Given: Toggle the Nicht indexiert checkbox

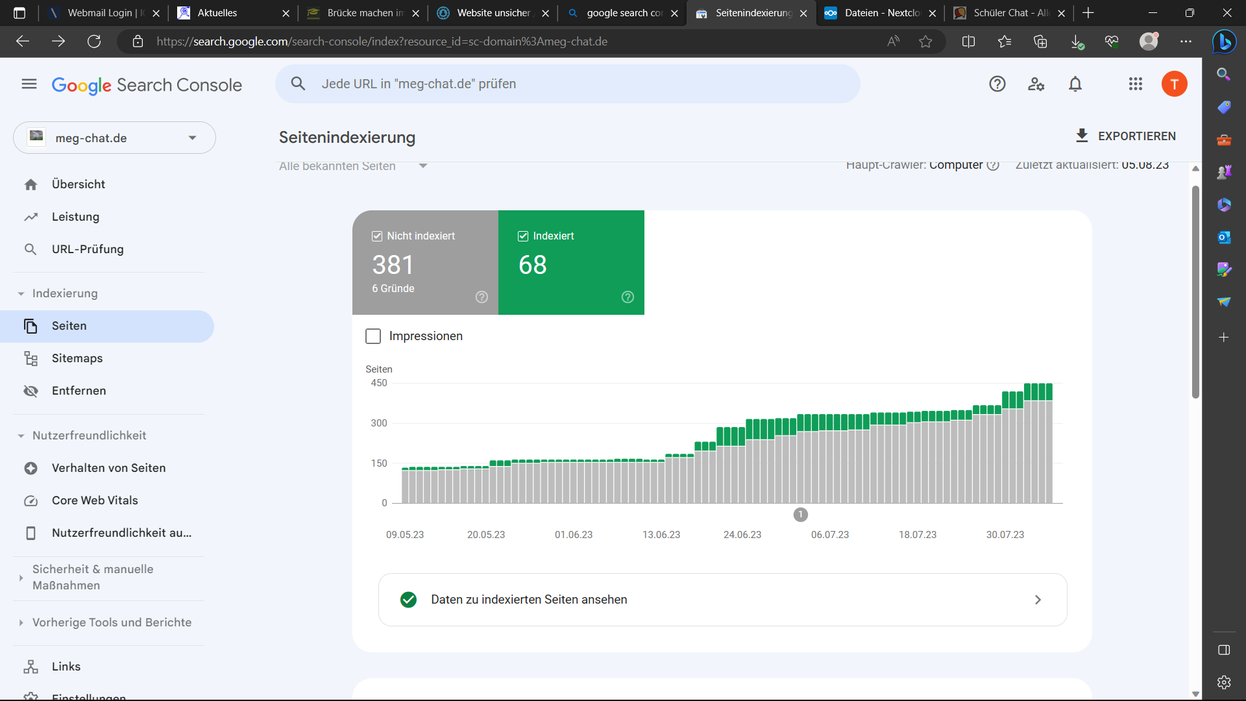Looking at the screenshot, I should tap(377, 236).
